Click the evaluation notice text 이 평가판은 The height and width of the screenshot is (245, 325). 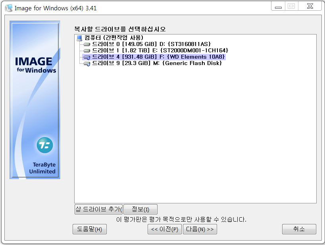(181, 219)
